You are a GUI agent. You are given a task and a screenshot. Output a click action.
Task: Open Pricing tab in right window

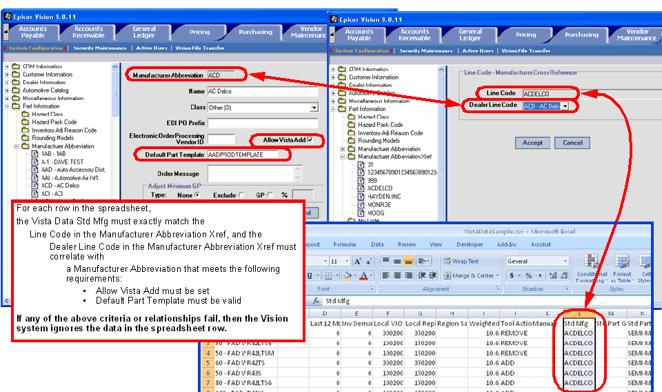point(525,35)
